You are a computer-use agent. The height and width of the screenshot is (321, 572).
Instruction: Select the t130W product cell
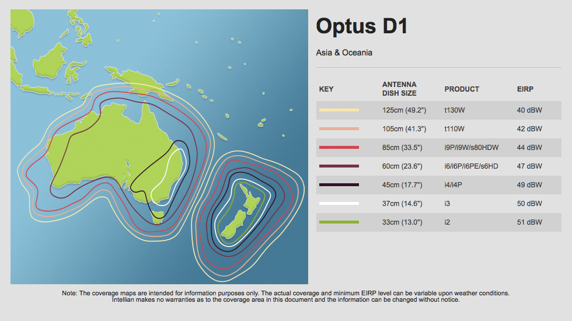click(455, 110)
